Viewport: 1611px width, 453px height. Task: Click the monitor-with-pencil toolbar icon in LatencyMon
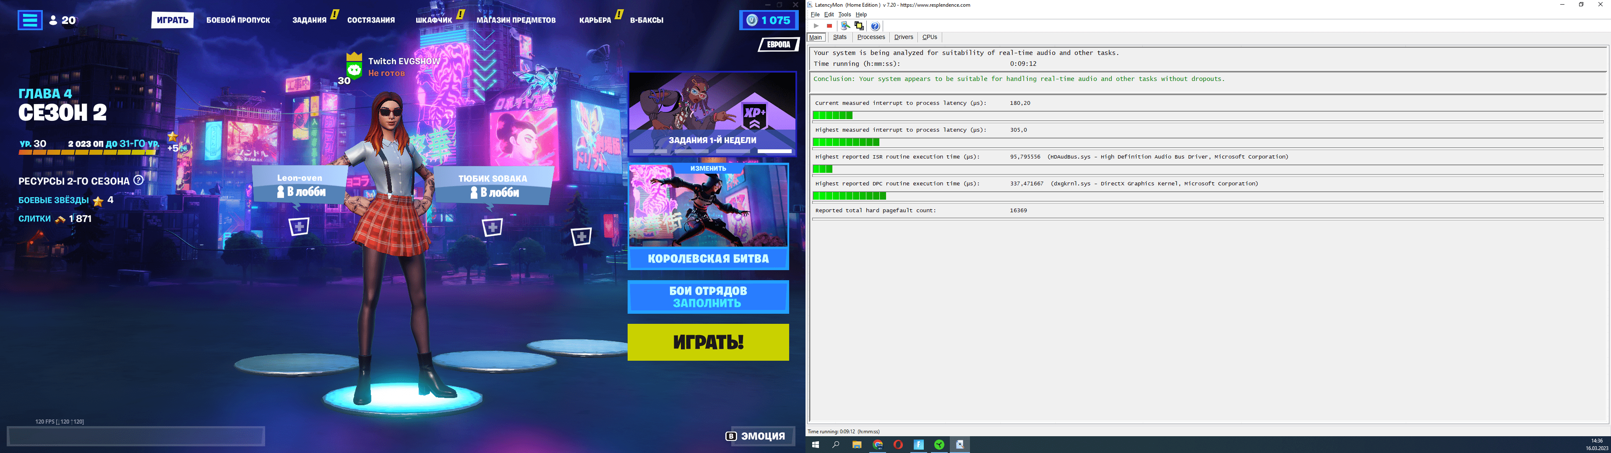(845, 26)
